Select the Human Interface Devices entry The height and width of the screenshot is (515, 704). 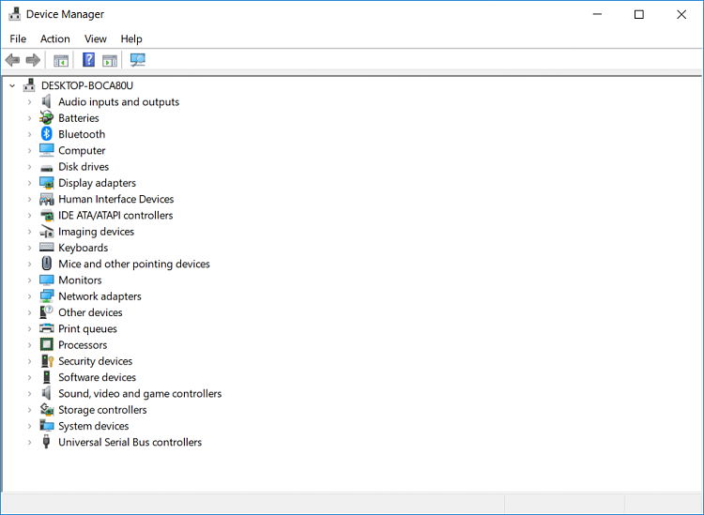tap(115, 199)
